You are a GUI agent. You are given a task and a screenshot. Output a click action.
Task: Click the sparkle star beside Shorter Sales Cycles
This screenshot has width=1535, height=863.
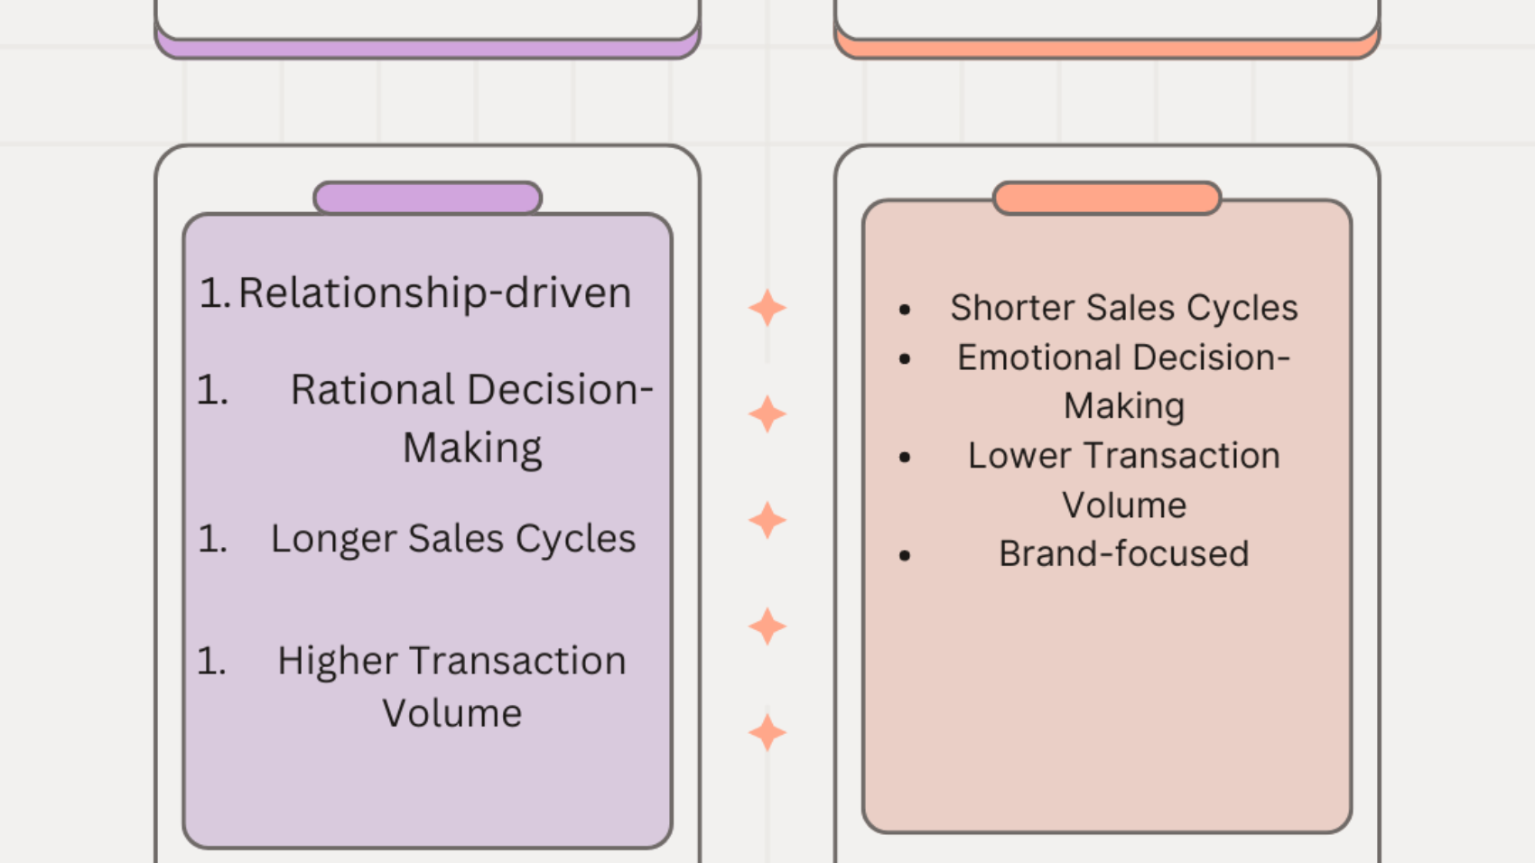click(x=767, y=308)
